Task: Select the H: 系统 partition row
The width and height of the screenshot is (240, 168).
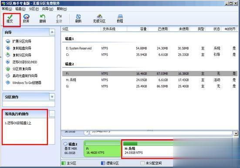Action: pyautogui.click(x=150, y=80)
